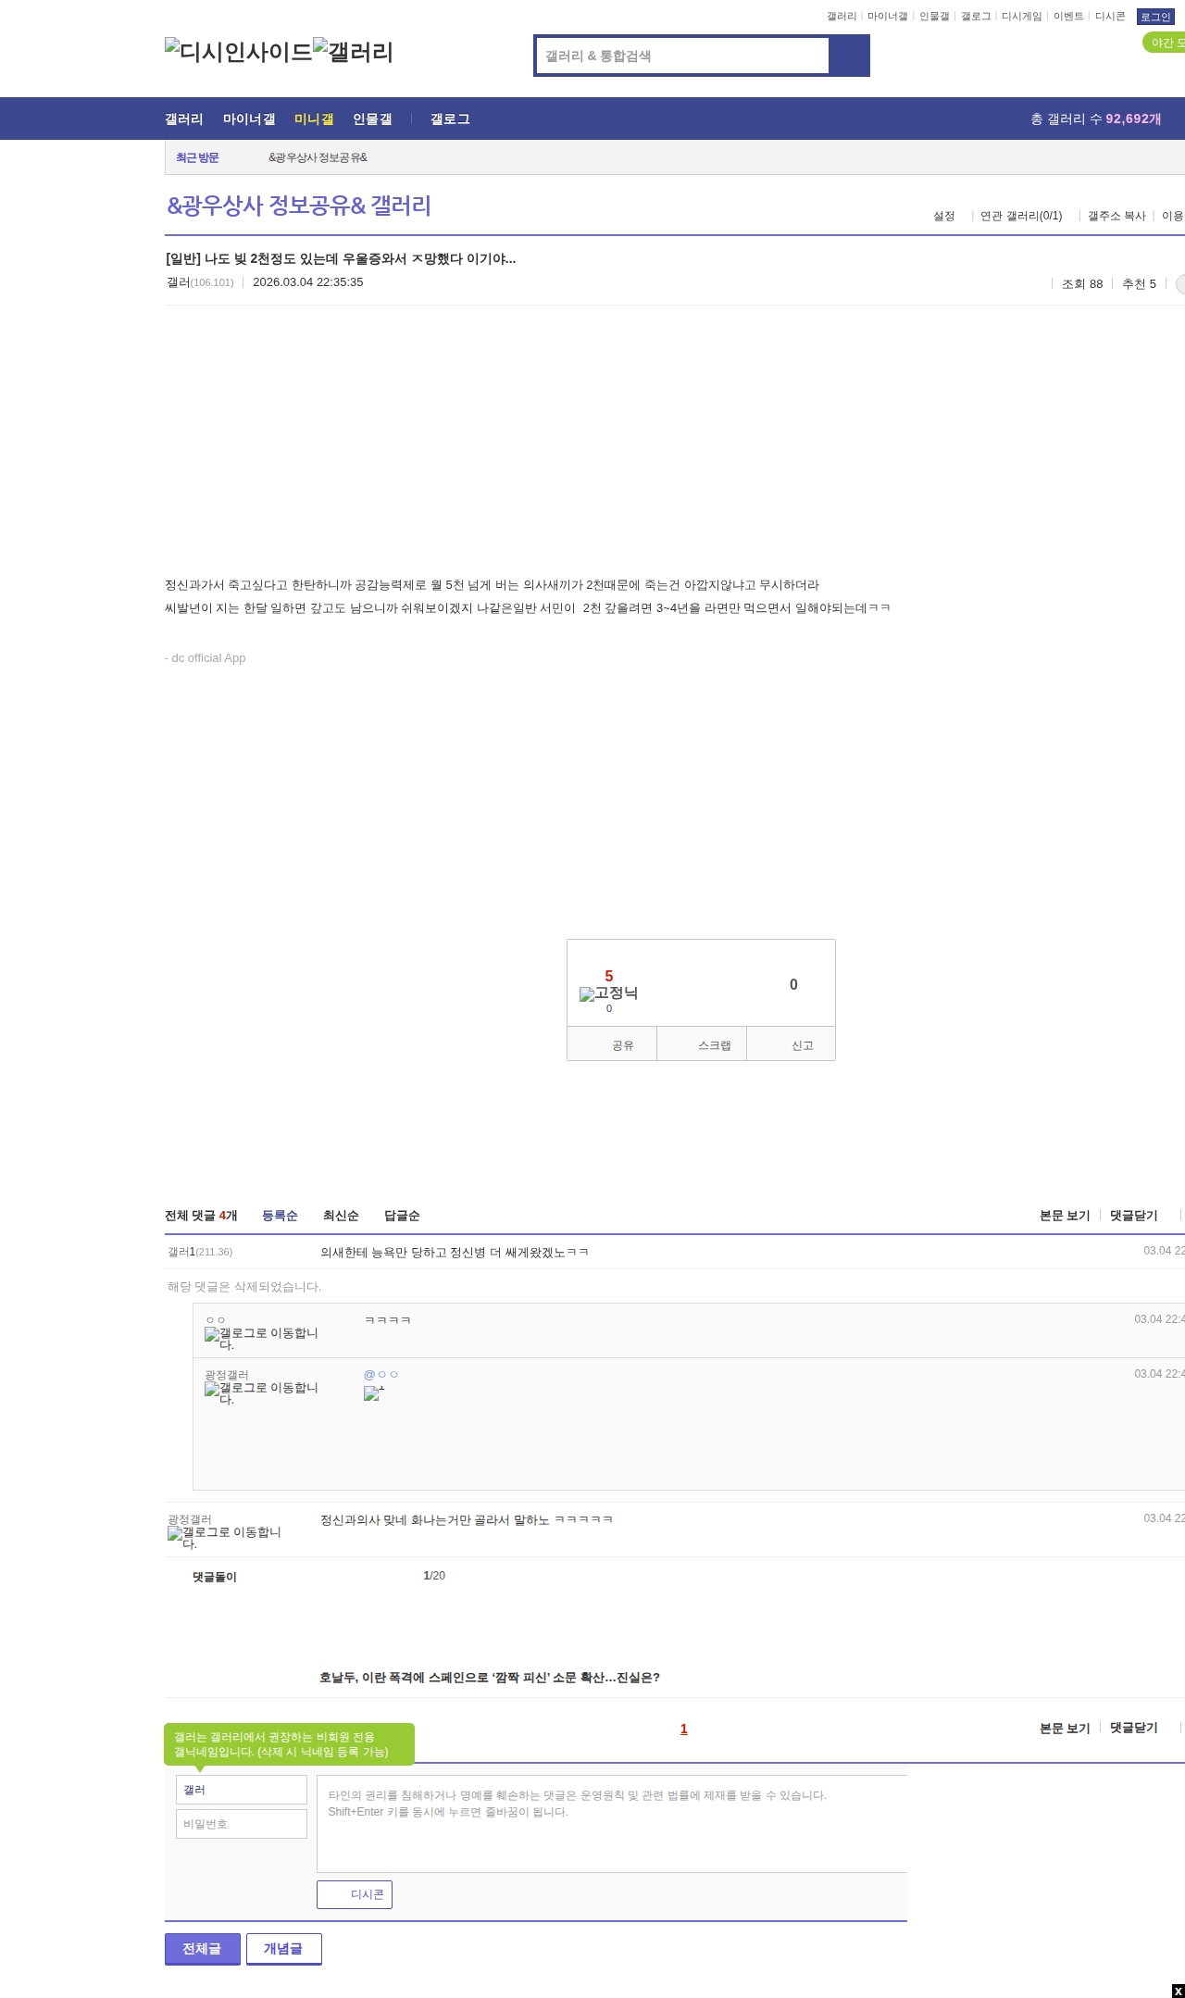Collapse comments with upper 댓글닫기

pyautogui.click(x=1133, y=1216)
